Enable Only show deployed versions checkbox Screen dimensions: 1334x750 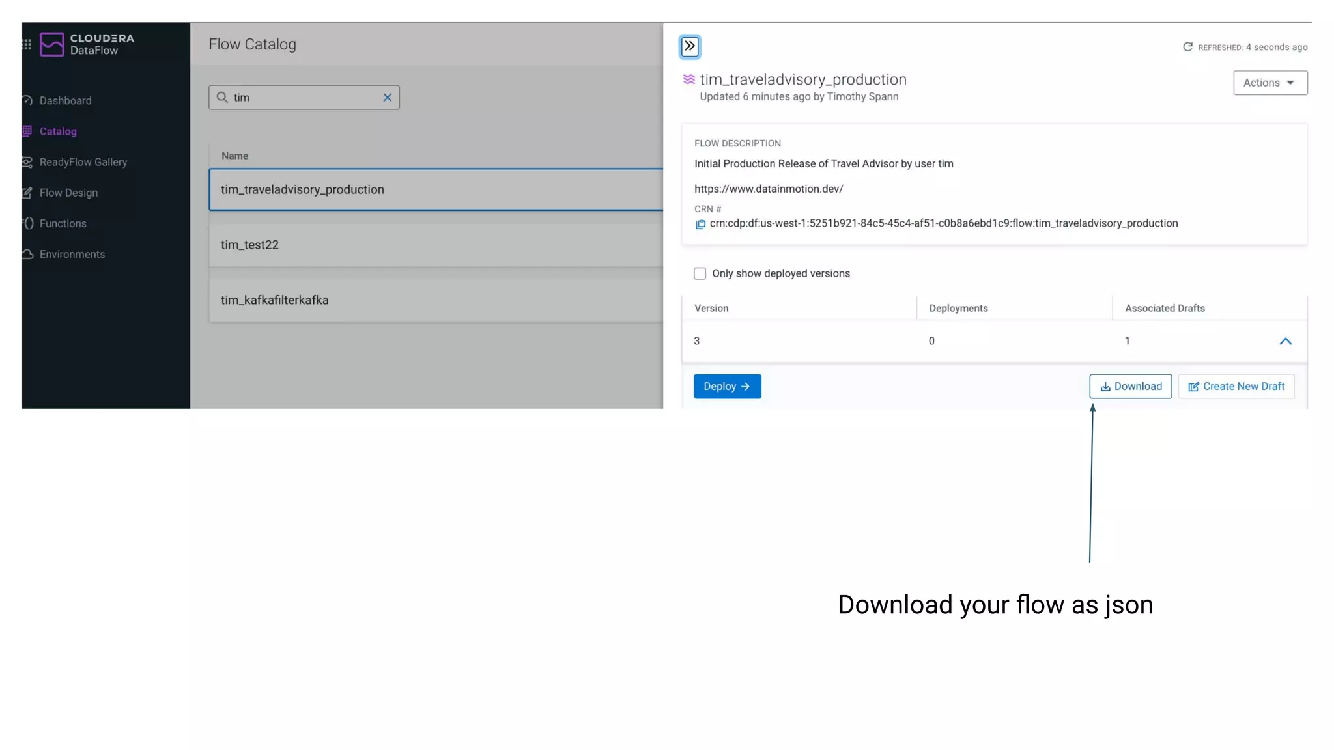point(700,273)
